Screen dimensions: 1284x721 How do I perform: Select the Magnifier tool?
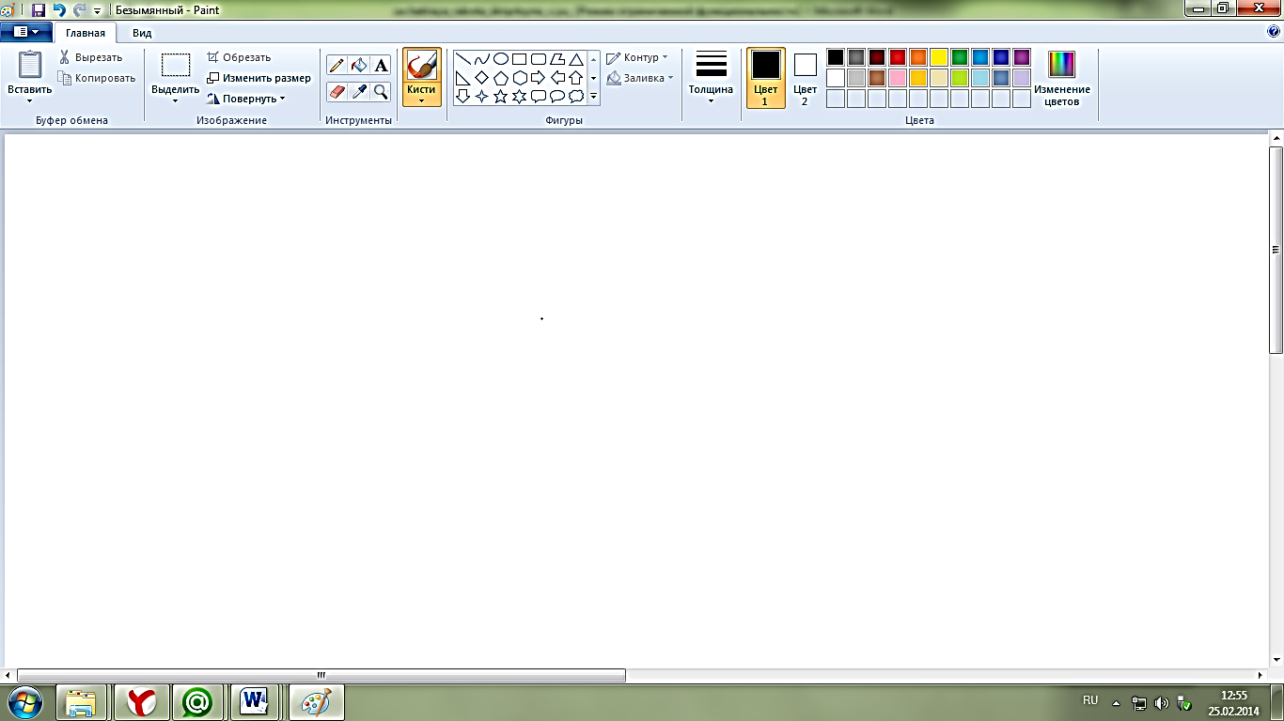click(381, 91)
